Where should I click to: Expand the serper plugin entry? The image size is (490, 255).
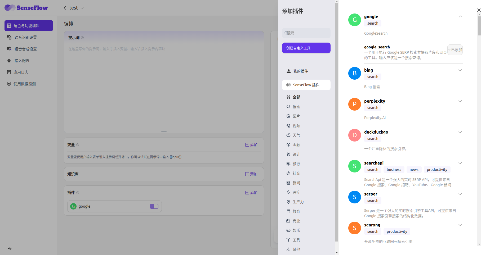[x=460, y=194]
